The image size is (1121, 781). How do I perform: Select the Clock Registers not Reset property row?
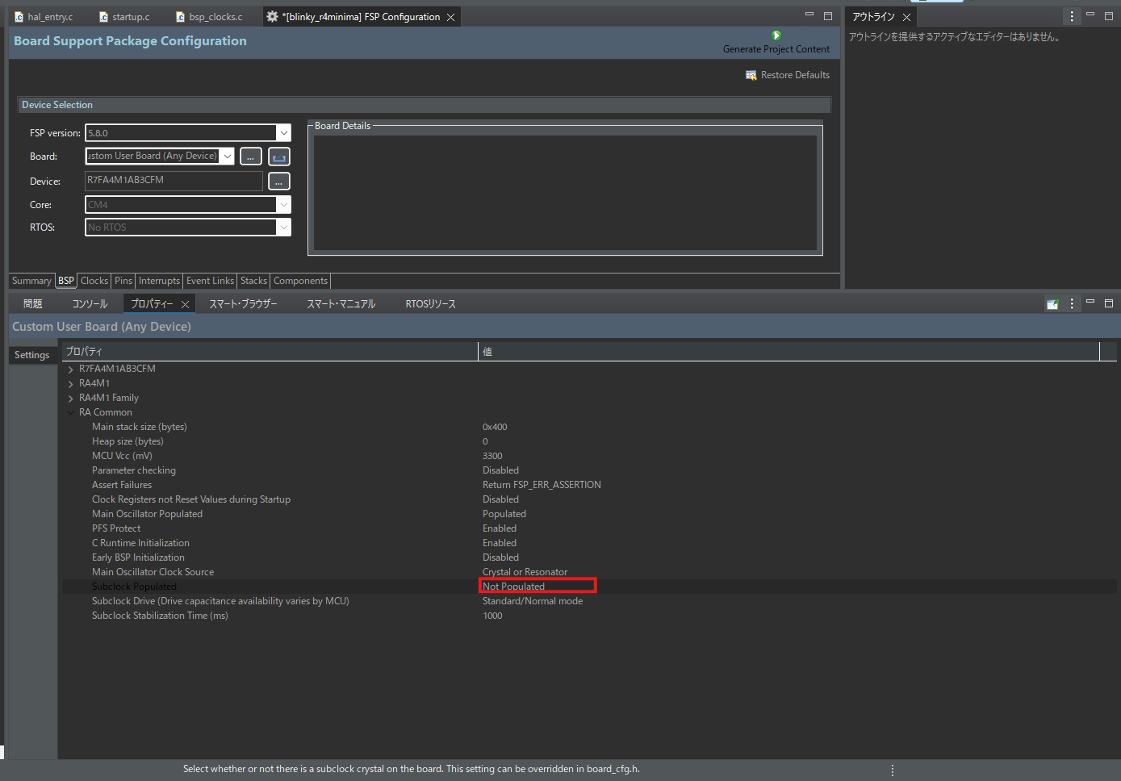pos(589,499)
